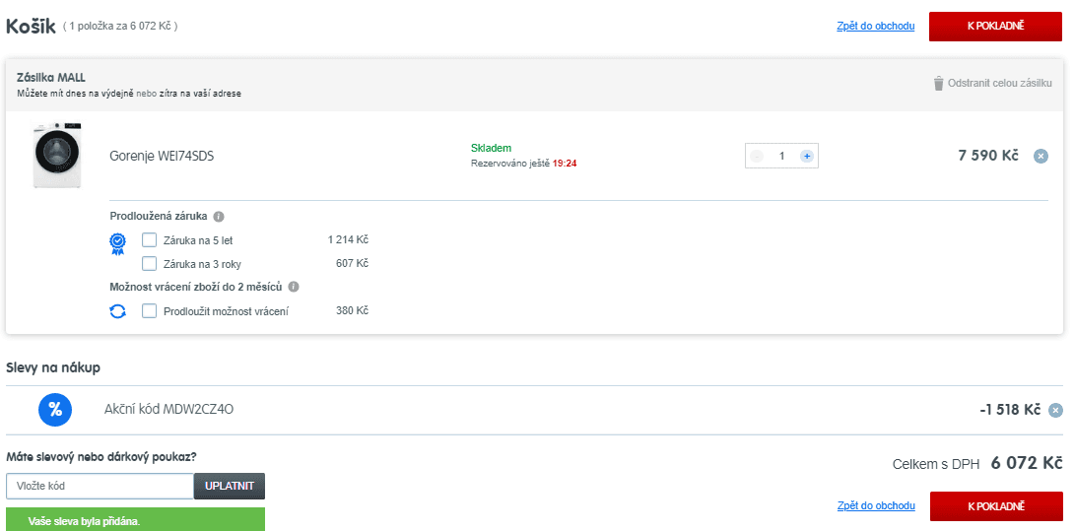Show info for Možnost vrácení zboží
Image resolution: width=1074 pixels, height=531 pixels.
(294, 287)
